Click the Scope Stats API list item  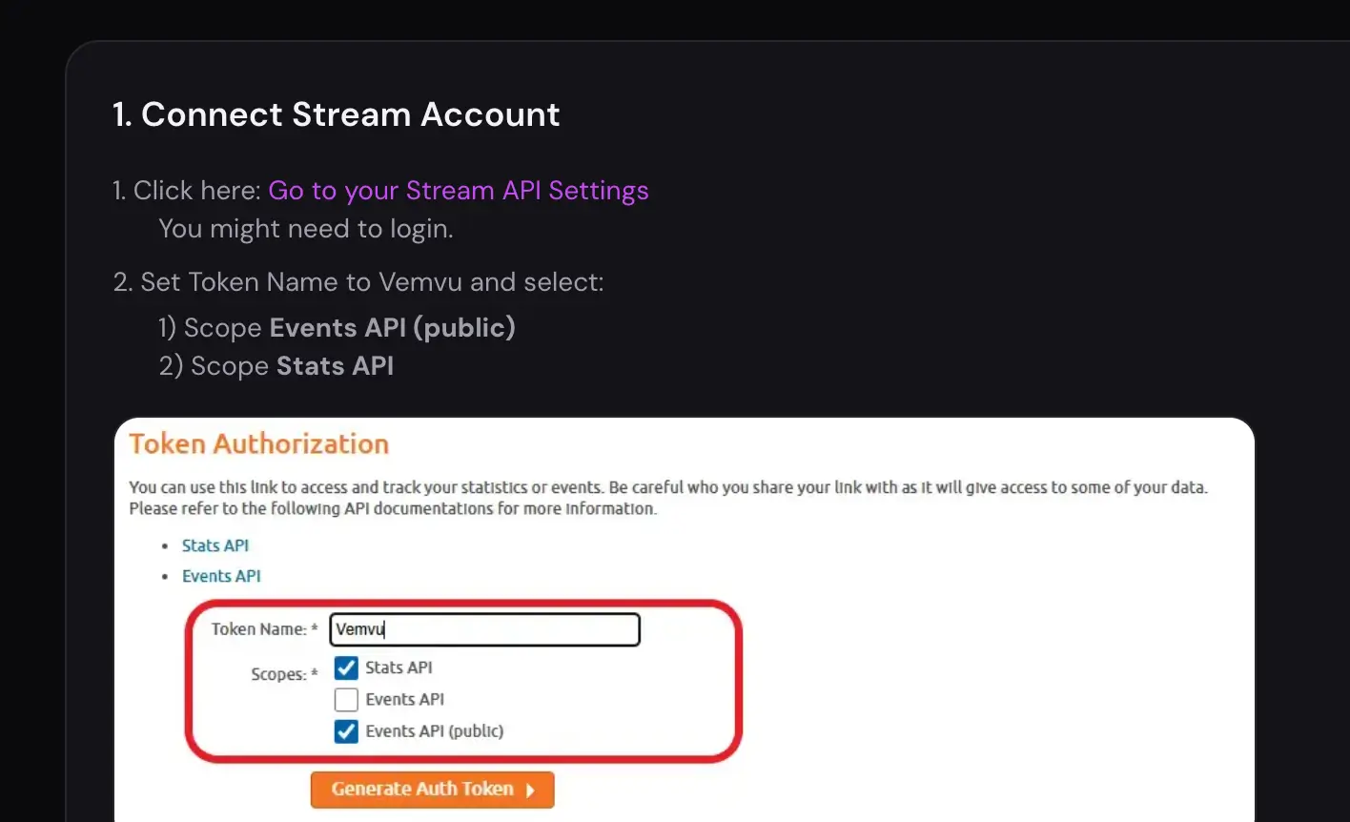pos(276,365)
